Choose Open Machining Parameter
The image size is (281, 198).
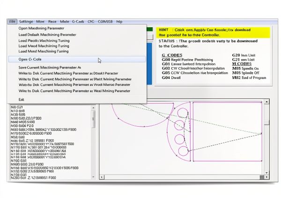point(41,28)
